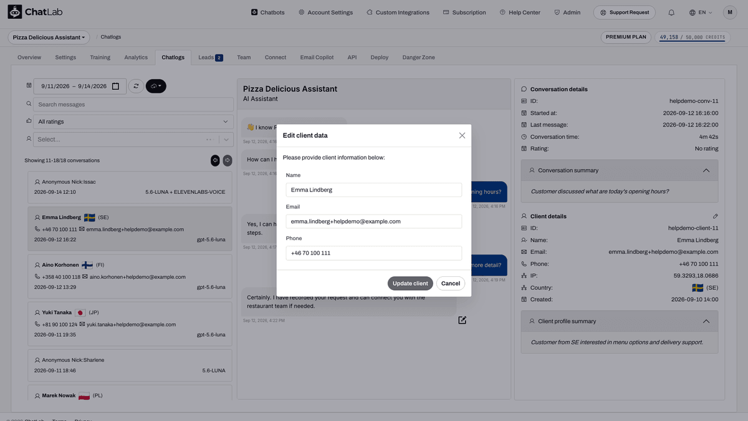Switch to the Overview tab
Image resolution: width=748 pixels, height=421 pixels.
(x=29, y=57)
